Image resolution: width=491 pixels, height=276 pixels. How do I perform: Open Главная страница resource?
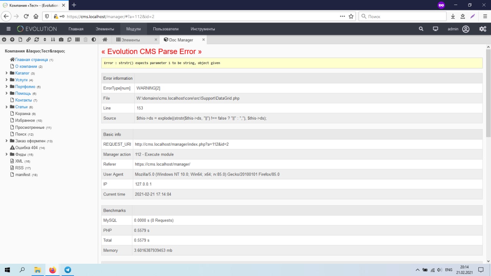coord(31,60)
